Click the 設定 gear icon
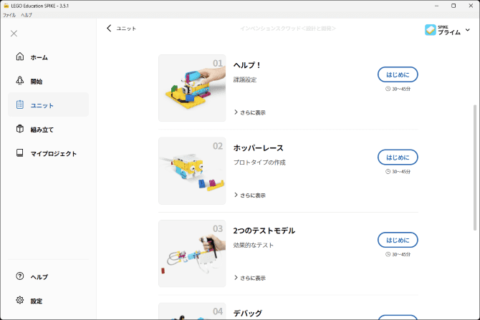The height and width of the screenshot is (320, 480). (20, 301)
